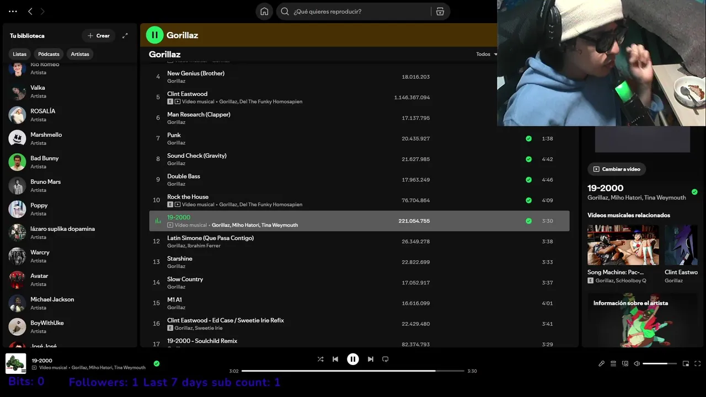
Task: Open the Home icon
Action: point(264,12)
